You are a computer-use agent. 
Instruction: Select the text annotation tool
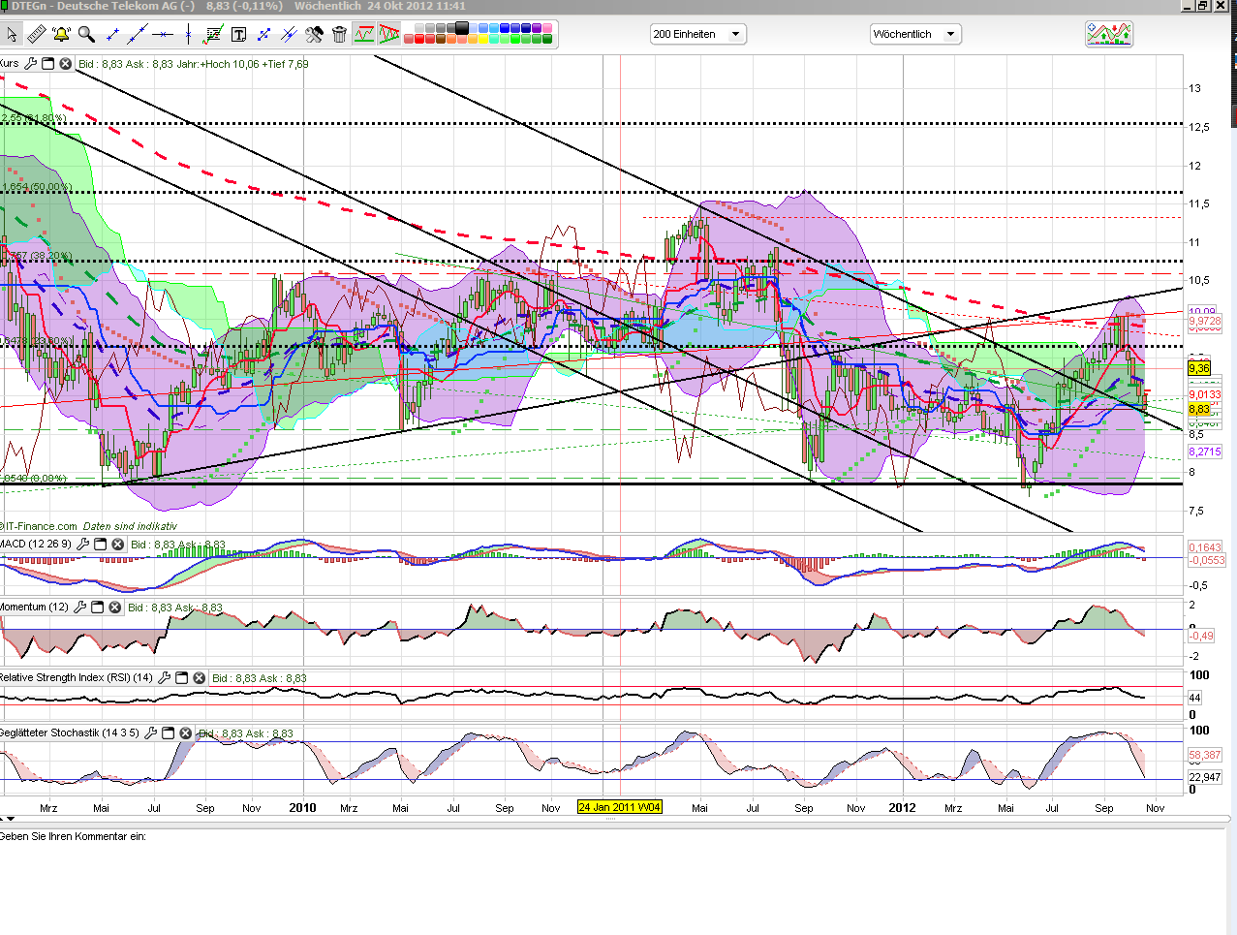tap(238, 35)
